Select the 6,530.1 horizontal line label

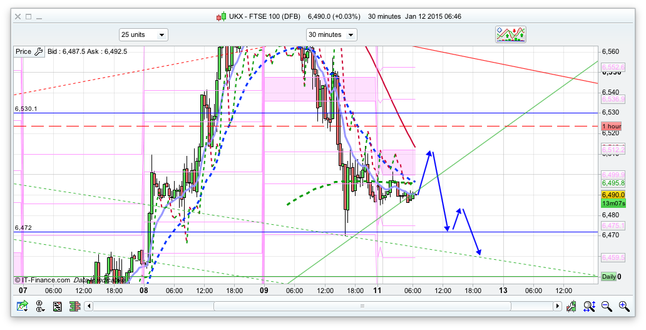point(26,109)
